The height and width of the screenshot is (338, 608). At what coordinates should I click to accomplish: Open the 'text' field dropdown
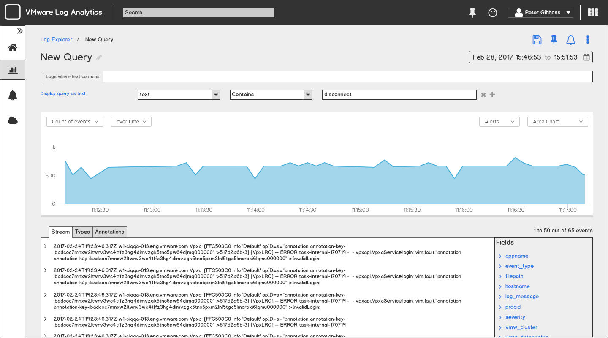[x=179, y=95]
